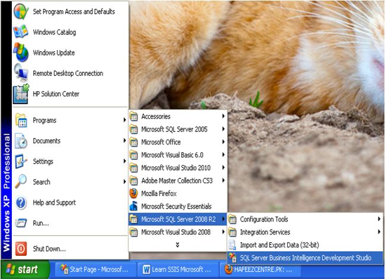Image resolution: width=385 pixels, height=279 pixels.
Task: Click the Configuration Tools folder icon
Action: (x=233, y=219)
